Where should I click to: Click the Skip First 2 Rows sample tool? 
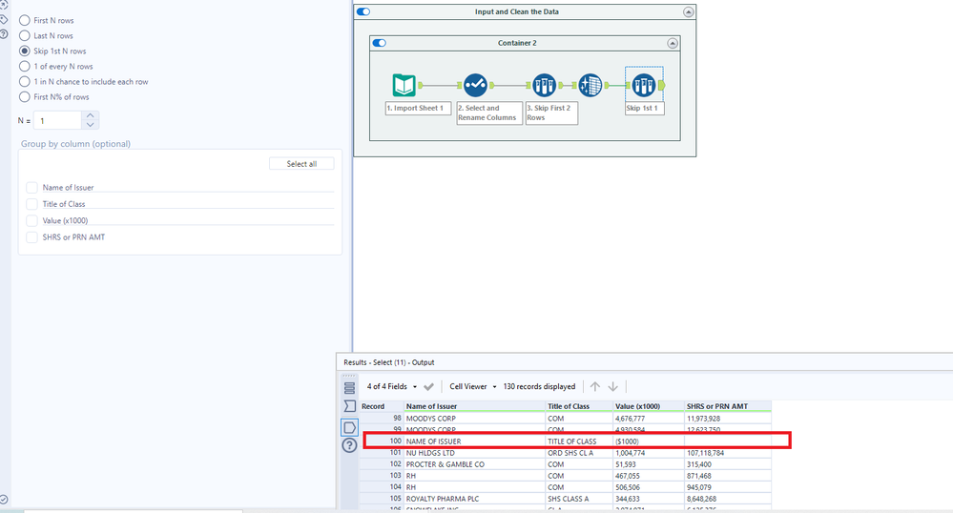pos(544,85)
